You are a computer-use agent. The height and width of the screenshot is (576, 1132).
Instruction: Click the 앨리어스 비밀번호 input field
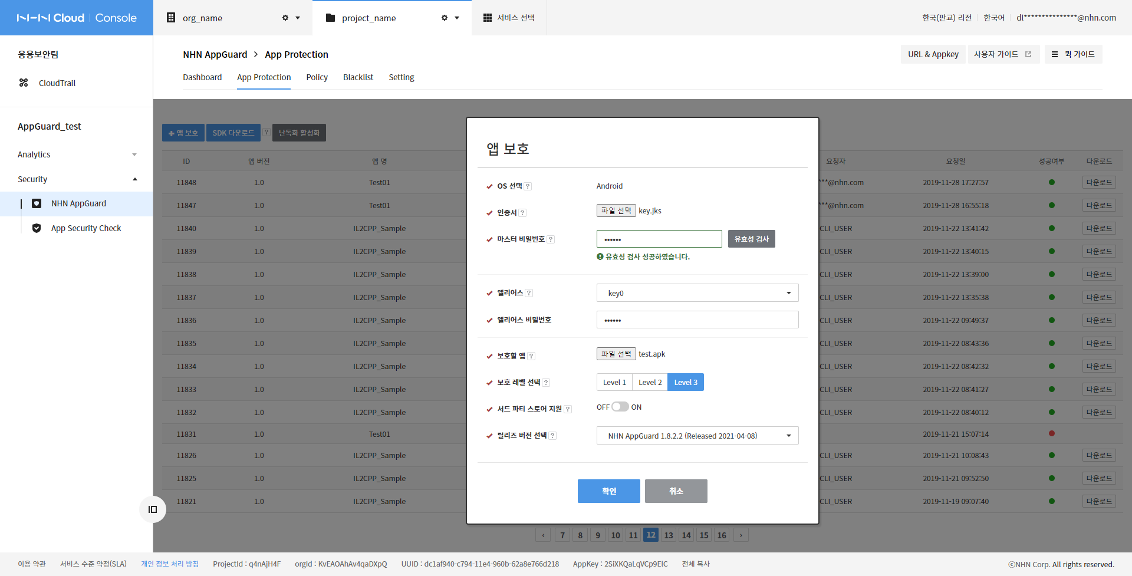click(x=697, y=320)
